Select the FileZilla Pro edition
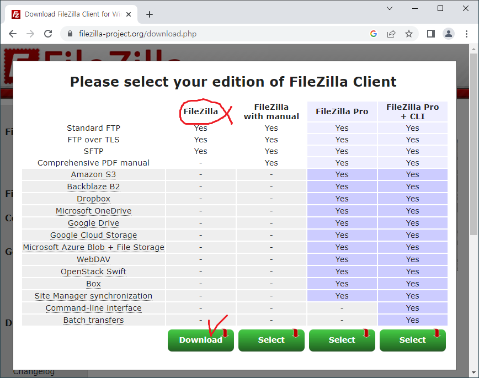This screenshot has width=479, height=378. tap(342, 340)
